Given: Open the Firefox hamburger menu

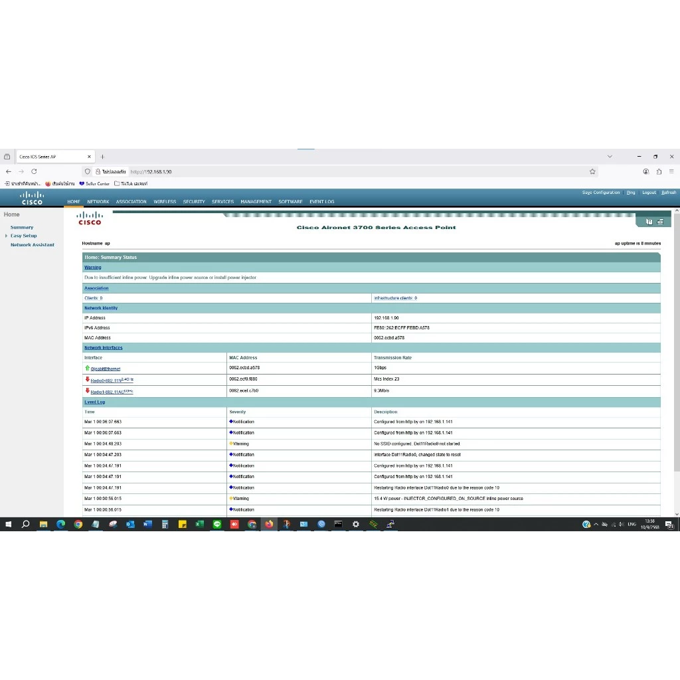Looking at the screenshot, I should [x=671, y=172].
